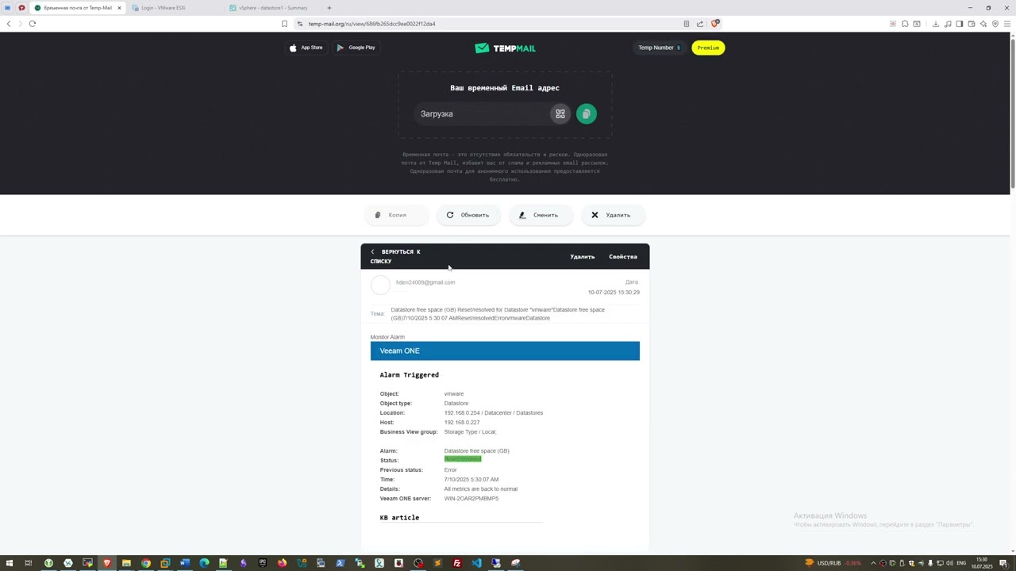
Task: Open the taskbar clock and calendar
Action: [982, 563]
